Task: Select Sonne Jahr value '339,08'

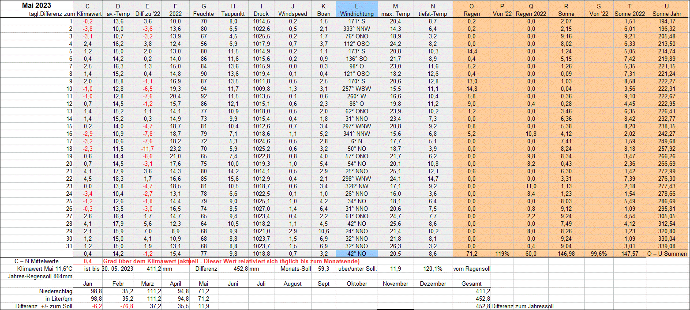Action: [x=667, y=246]
